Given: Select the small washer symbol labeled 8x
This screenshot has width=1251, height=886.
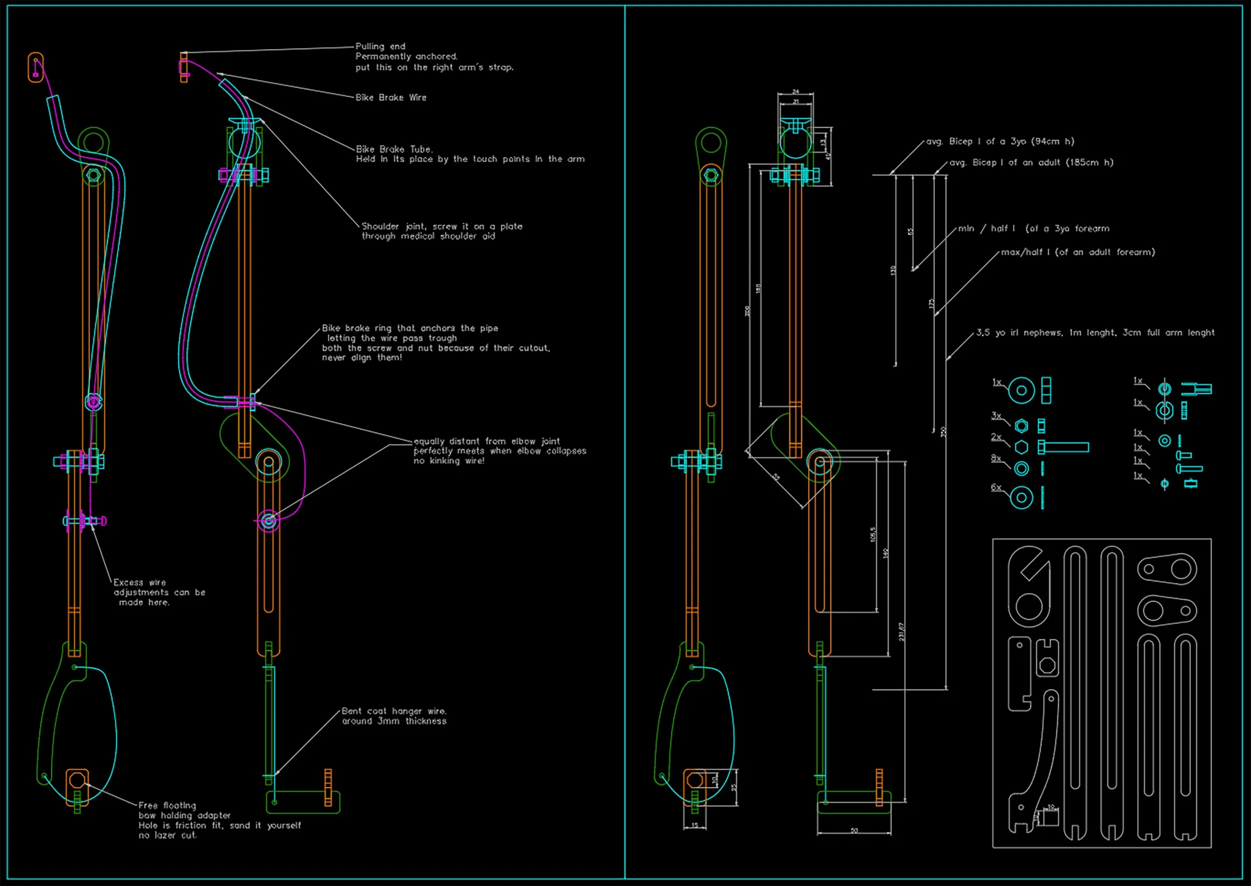Looking at the screenshot, I should (x=1021, y=468).
